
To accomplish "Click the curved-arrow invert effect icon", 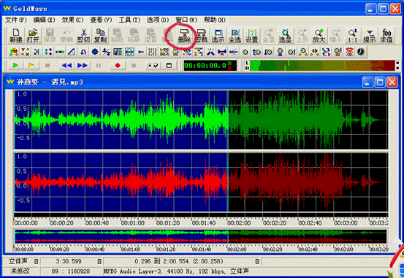I will (83, 52).
